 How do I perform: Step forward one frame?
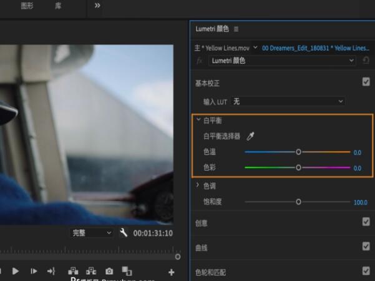[x=34, y=271]
